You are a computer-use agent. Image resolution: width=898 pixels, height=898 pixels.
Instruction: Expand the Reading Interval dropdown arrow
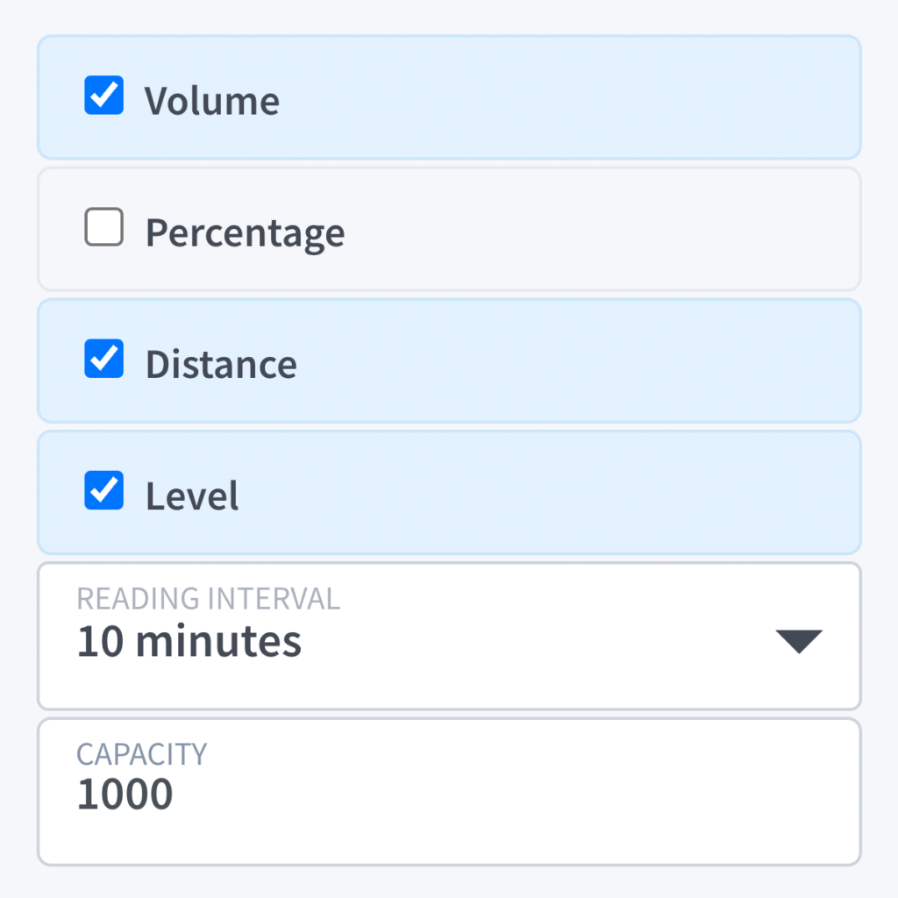[798, 641]
